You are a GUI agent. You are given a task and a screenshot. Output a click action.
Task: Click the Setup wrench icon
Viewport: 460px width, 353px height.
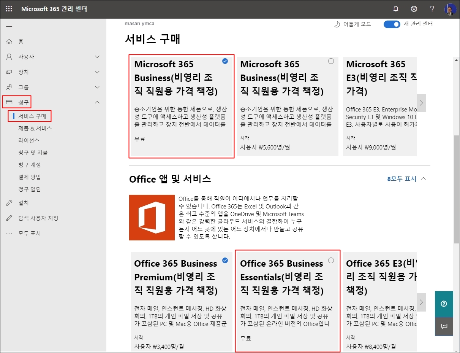tap(9, 203)
